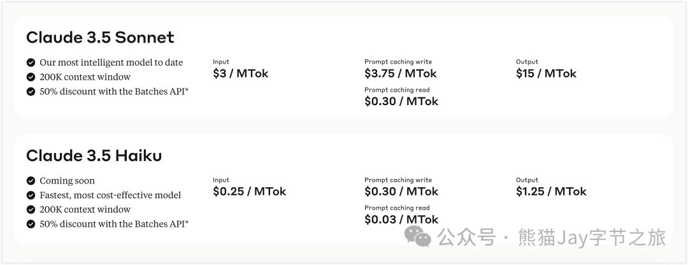Click Haiku's $1.25 / MTok output price
The height and width of the screenshot is (265, 688).
[551, 191]
